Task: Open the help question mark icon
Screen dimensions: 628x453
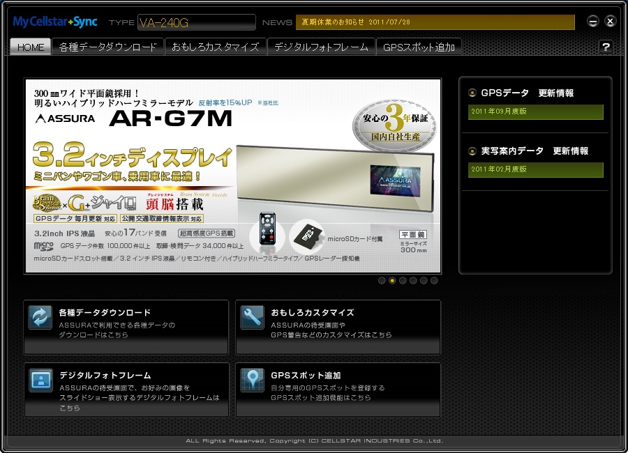Action: point(606,47)
